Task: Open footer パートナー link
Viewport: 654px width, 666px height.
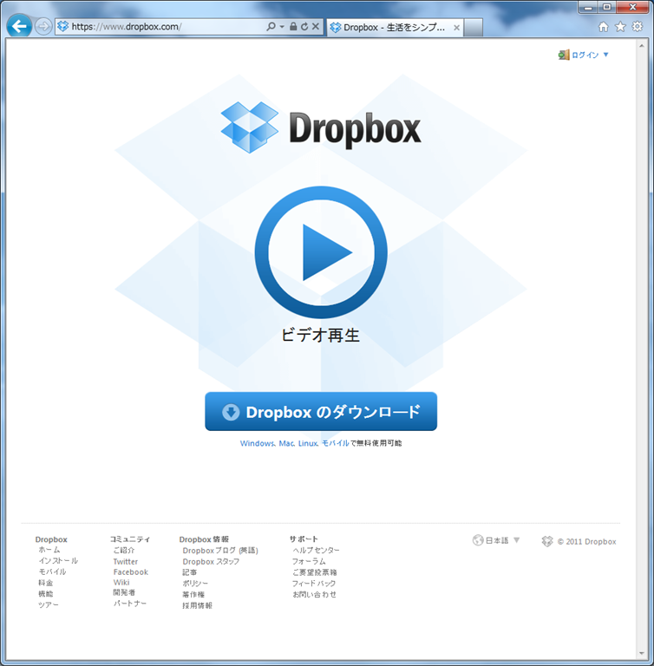Action: coord(130,604)
